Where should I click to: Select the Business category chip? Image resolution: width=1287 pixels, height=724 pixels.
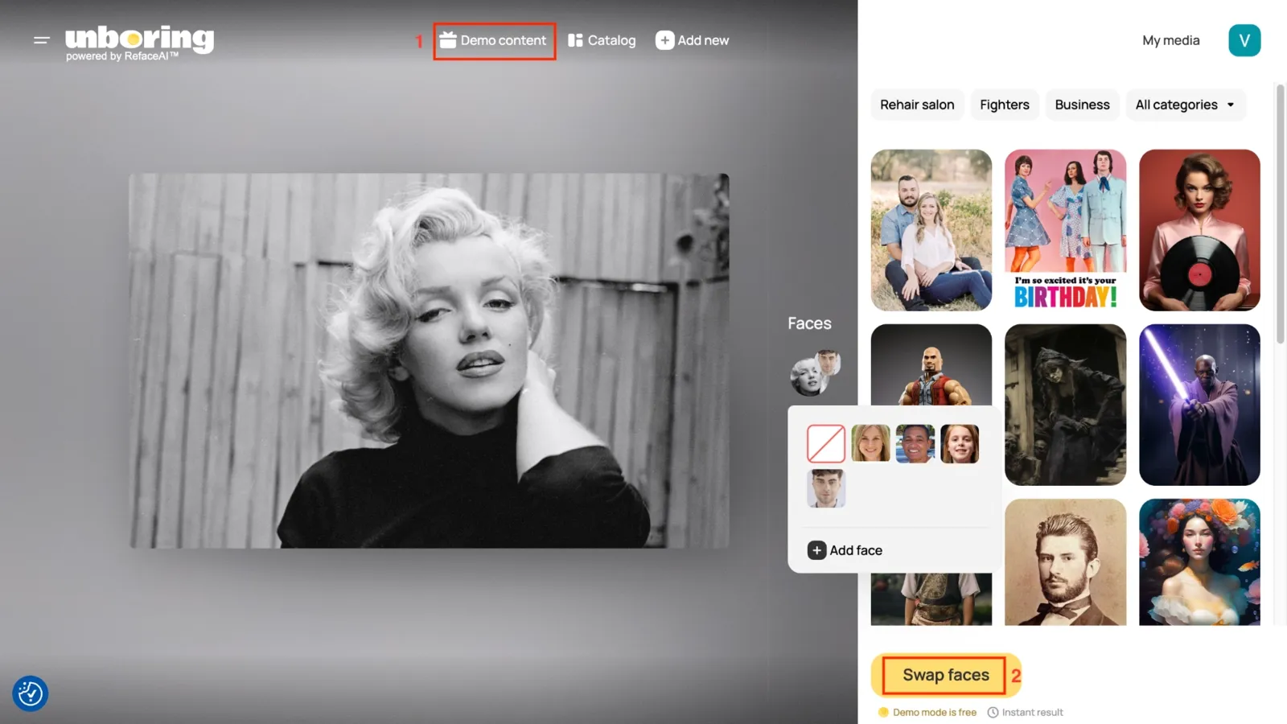tap(1082, 105)
